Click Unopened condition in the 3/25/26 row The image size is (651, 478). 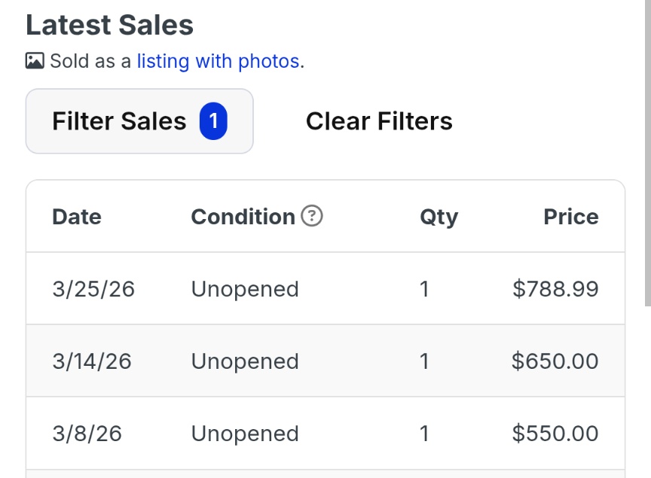[245, 289]
